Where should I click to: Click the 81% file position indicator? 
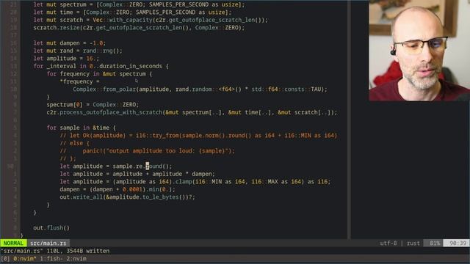tap(434, 243)
